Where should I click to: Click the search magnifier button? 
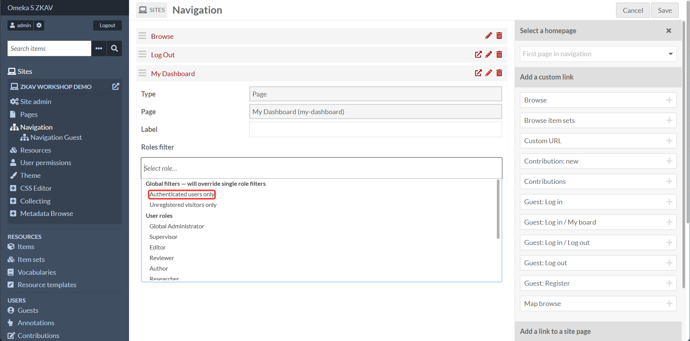pyautogui.click(x=114, y=48)
